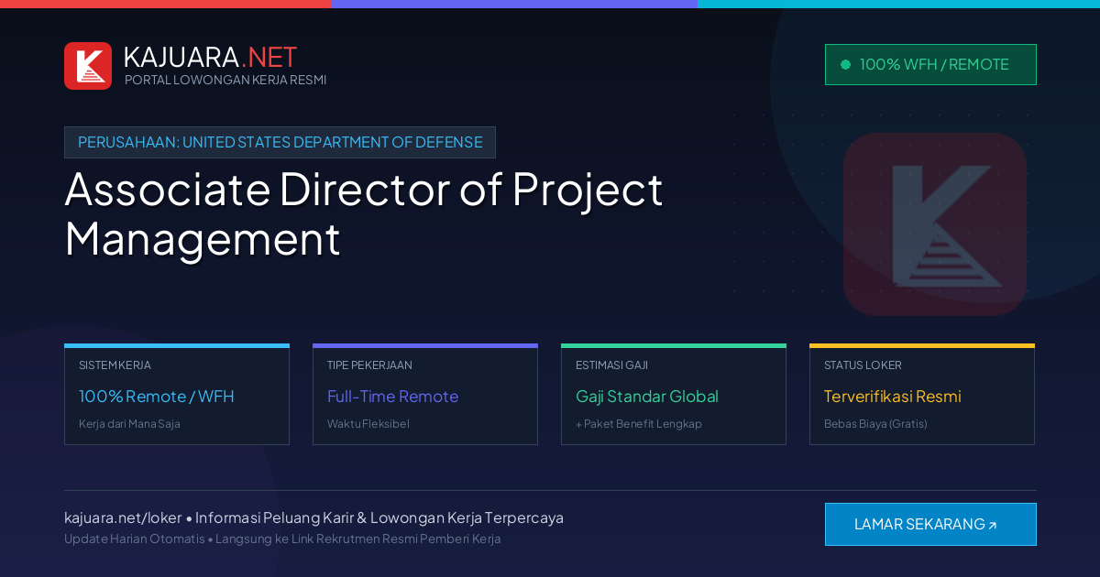Open the kajuara.net/loker footer link
The image size is (1100, 577).
123,517
